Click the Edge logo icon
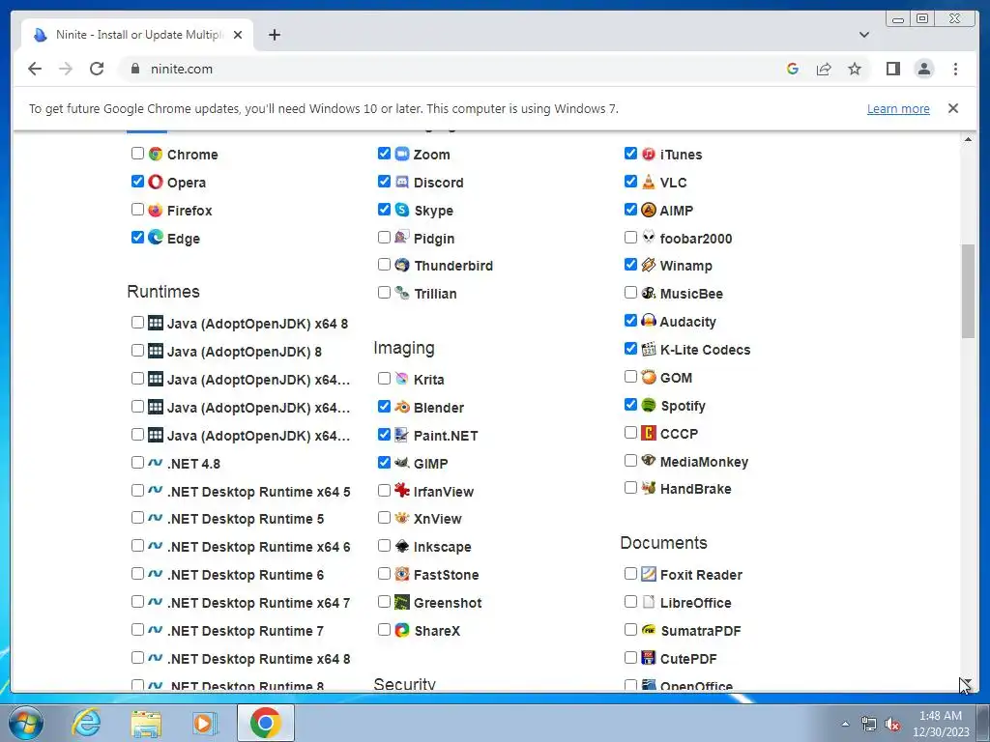Viewport: 990px width, 742px height. (x=156, y=238)
